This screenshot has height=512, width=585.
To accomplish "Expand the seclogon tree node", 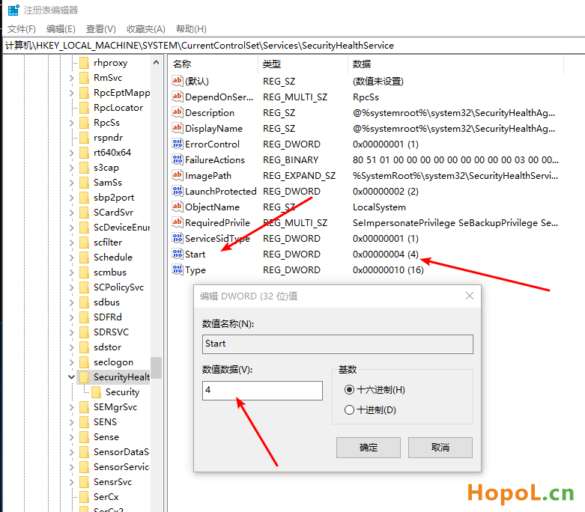I will click(72, 362).
